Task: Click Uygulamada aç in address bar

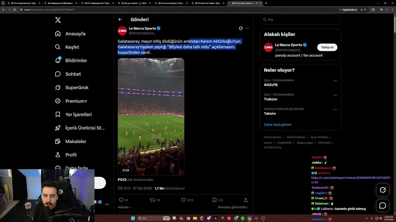Action: pyautogui.click(x=348, y=10)
